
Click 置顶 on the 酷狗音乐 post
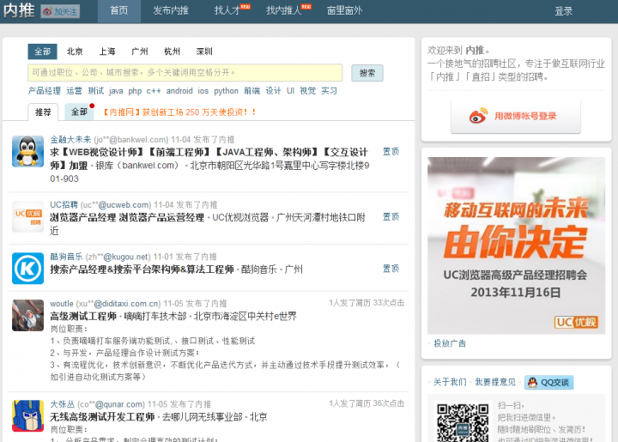click(x=391, y=269)
